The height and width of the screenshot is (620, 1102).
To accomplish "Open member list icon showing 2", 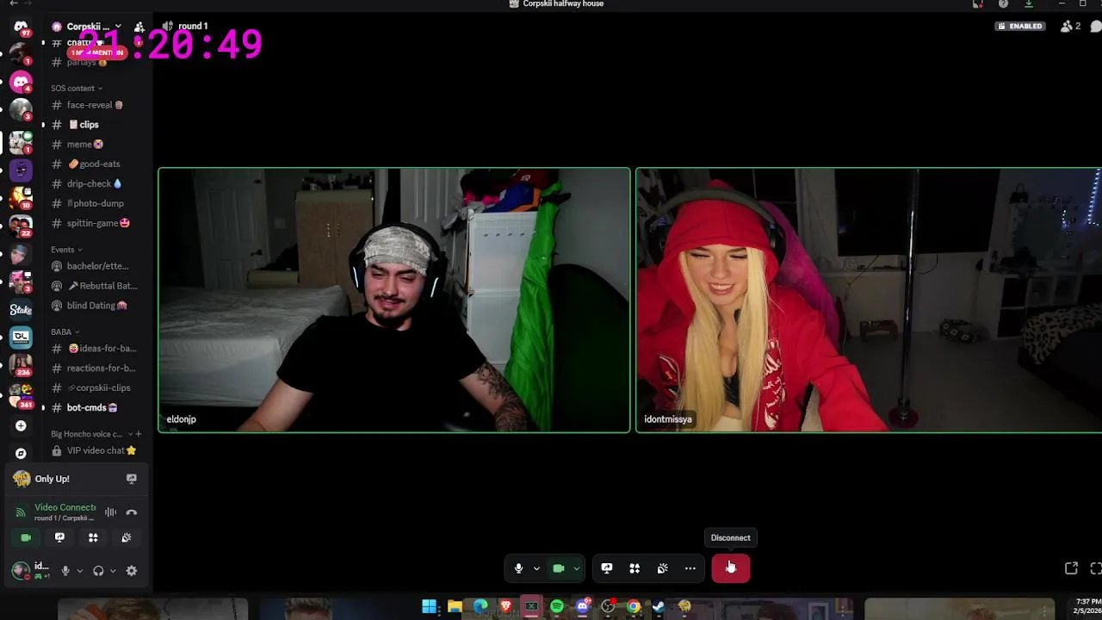I will [1071, 26].
